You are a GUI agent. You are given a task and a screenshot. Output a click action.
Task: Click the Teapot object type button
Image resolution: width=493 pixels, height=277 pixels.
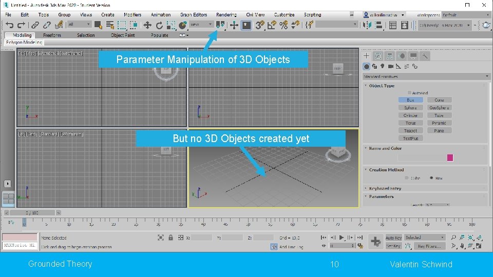pyautogui.click(x=411, y=130)
